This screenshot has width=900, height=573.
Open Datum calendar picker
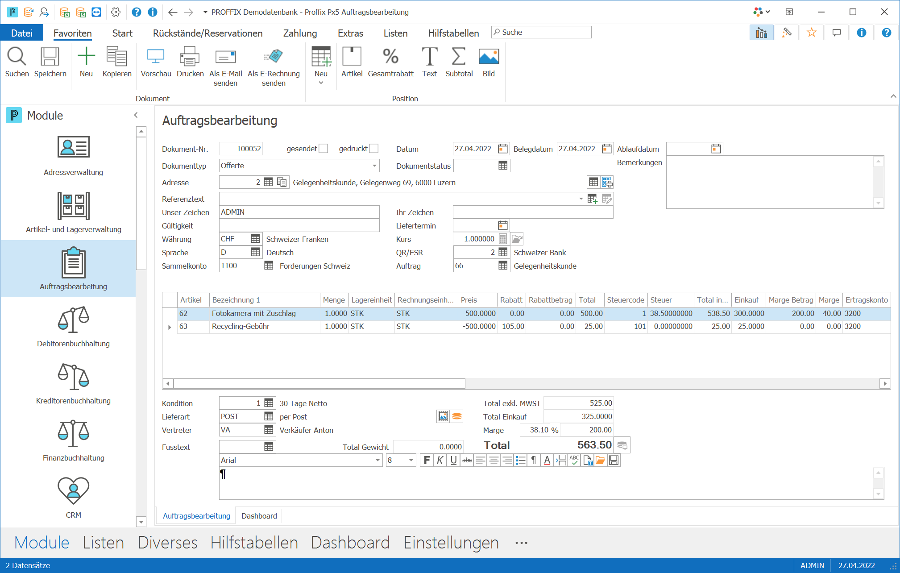click(x=503, y=149)
